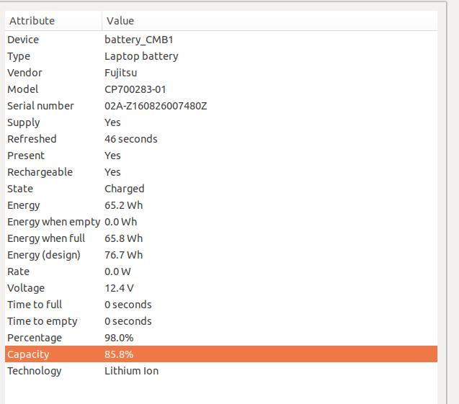459x404 pixels.
Task: Select the Model CP700283-01 row
Action: click(221, 89)
